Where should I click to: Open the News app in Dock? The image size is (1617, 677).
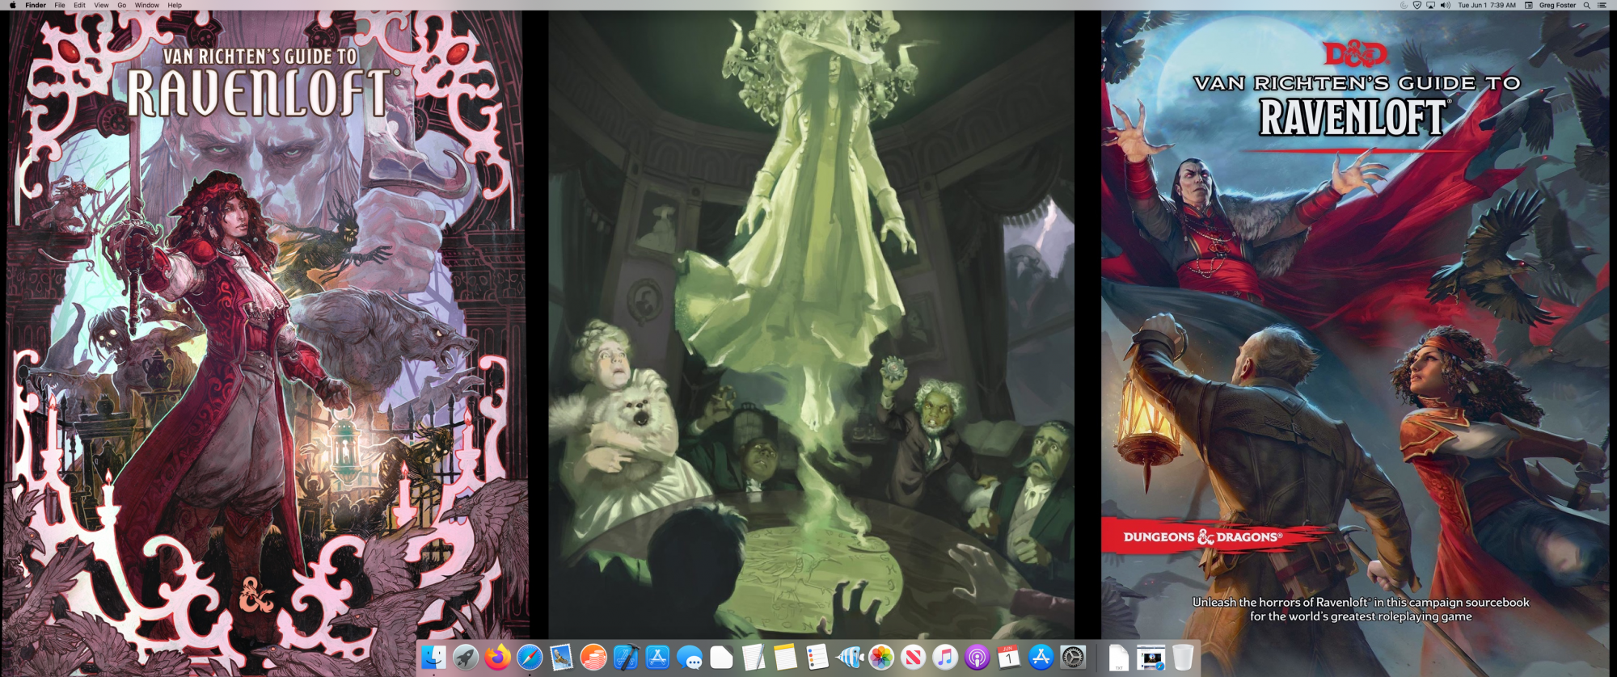914,658
